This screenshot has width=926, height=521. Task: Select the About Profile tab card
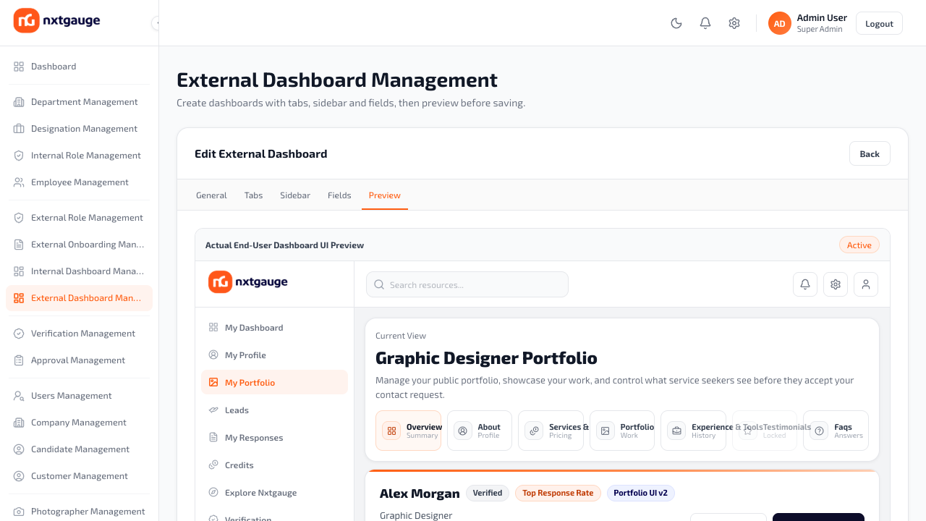(x=480, y=431)
